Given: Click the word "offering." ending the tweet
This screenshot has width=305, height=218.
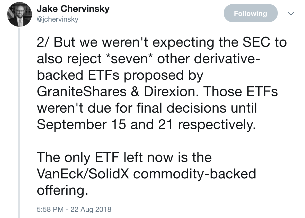Looking at the screenshot, I should 62,190.
